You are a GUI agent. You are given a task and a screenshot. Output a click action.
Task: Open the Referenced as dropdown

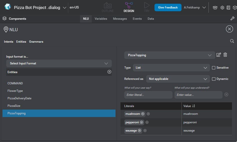(x=178, y=79)
